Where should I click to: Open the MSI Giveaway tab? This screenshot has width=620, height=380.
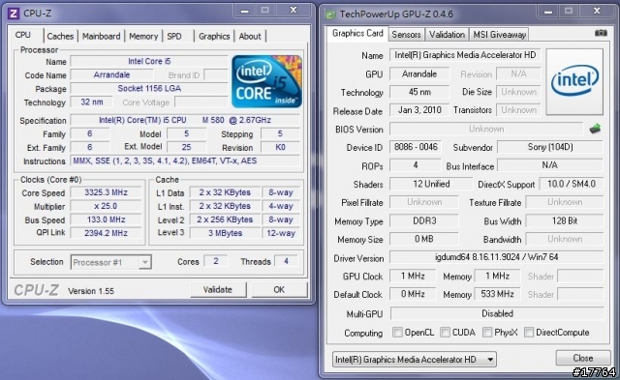pos(500,35)
